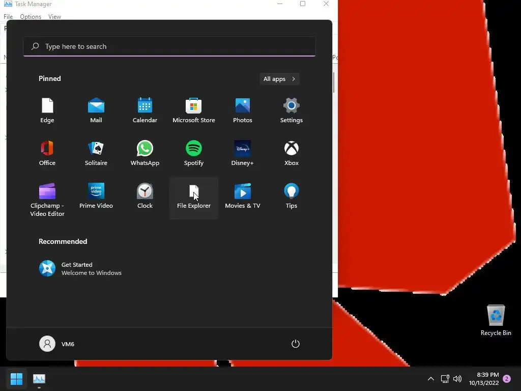This screenshot has width=521, height=391.
Task: Launch WhatsApp
Action: (x=145, y=153)
